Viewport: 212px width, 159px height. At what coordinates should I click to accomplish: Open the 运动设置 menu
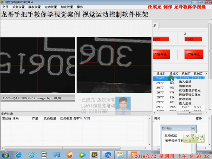tap(51, 7)
